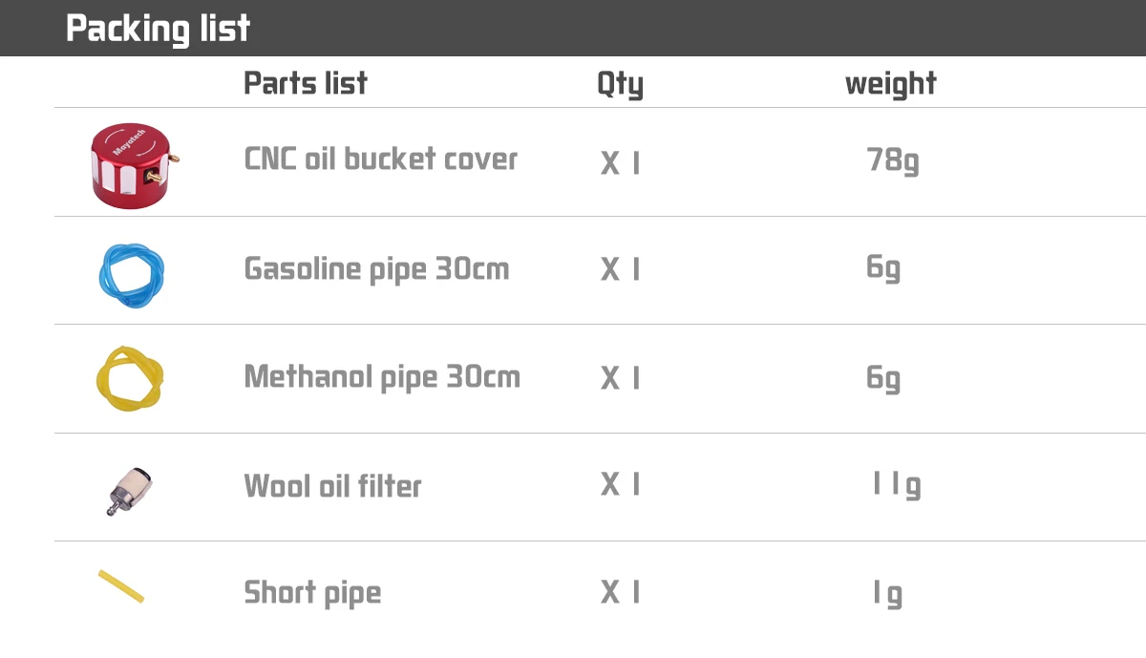Click the 11g weight of wool filter
Viewport: 1146px width, 658px height.
pyautogui.click(x=895, y=486)
